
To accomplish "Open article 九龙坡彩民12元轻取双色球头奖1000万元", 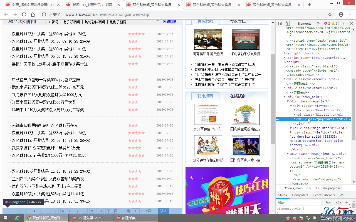I will [47, 95].
